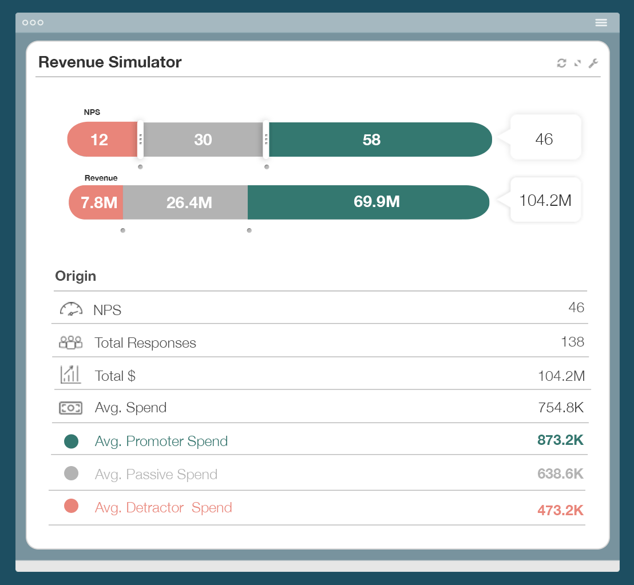Click the red Detractor Spend dot
The height and width of the screenshot is (585, 634).
click(71, 506)
